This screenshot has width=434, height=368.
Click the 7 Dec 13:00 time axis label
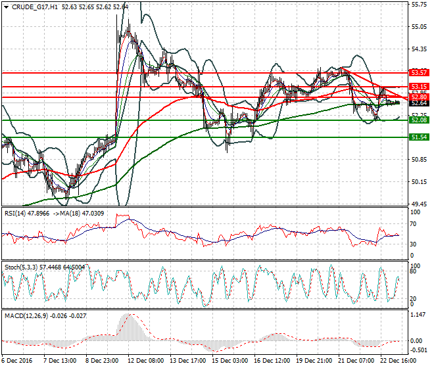click(60, 361)
